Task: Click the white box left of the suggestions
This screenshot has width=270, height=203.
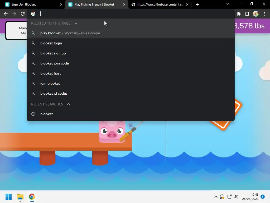Action: (16, 31)
